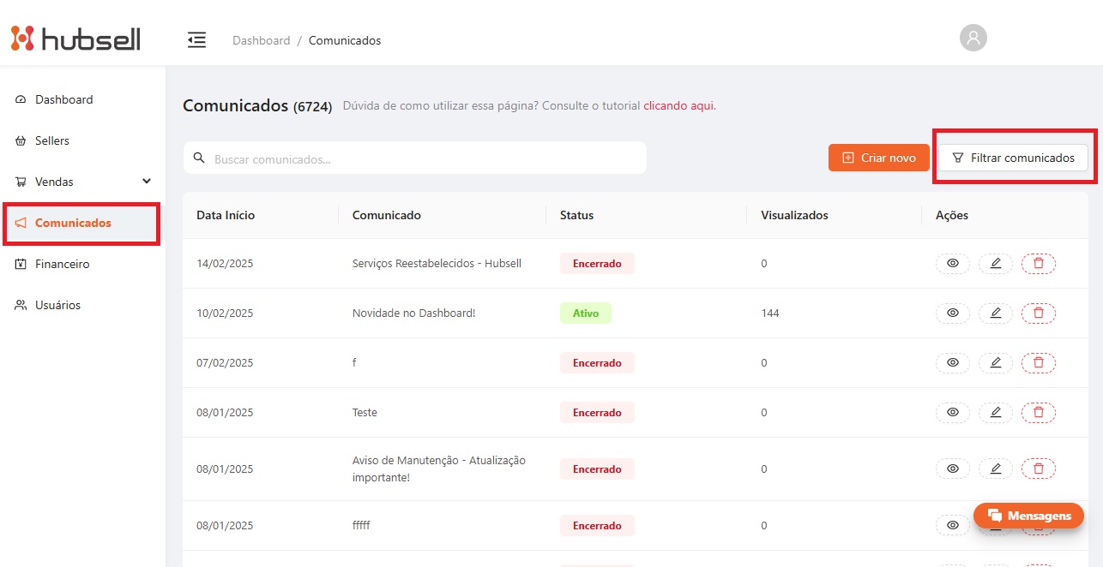Click the hubsell logo

[x=75, y=39]
